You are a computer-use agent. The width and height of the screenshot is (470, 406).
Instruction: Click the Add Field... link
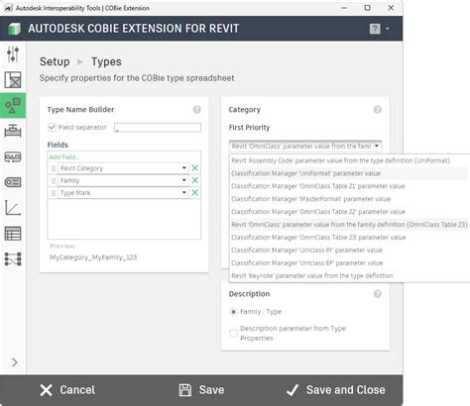(x=64, y=156)
